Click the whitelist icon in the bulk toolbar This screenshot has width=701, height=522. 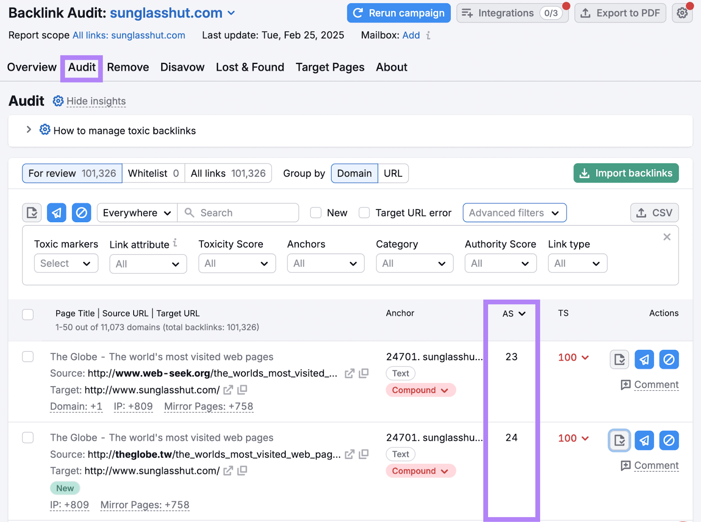tap(32, 213)
